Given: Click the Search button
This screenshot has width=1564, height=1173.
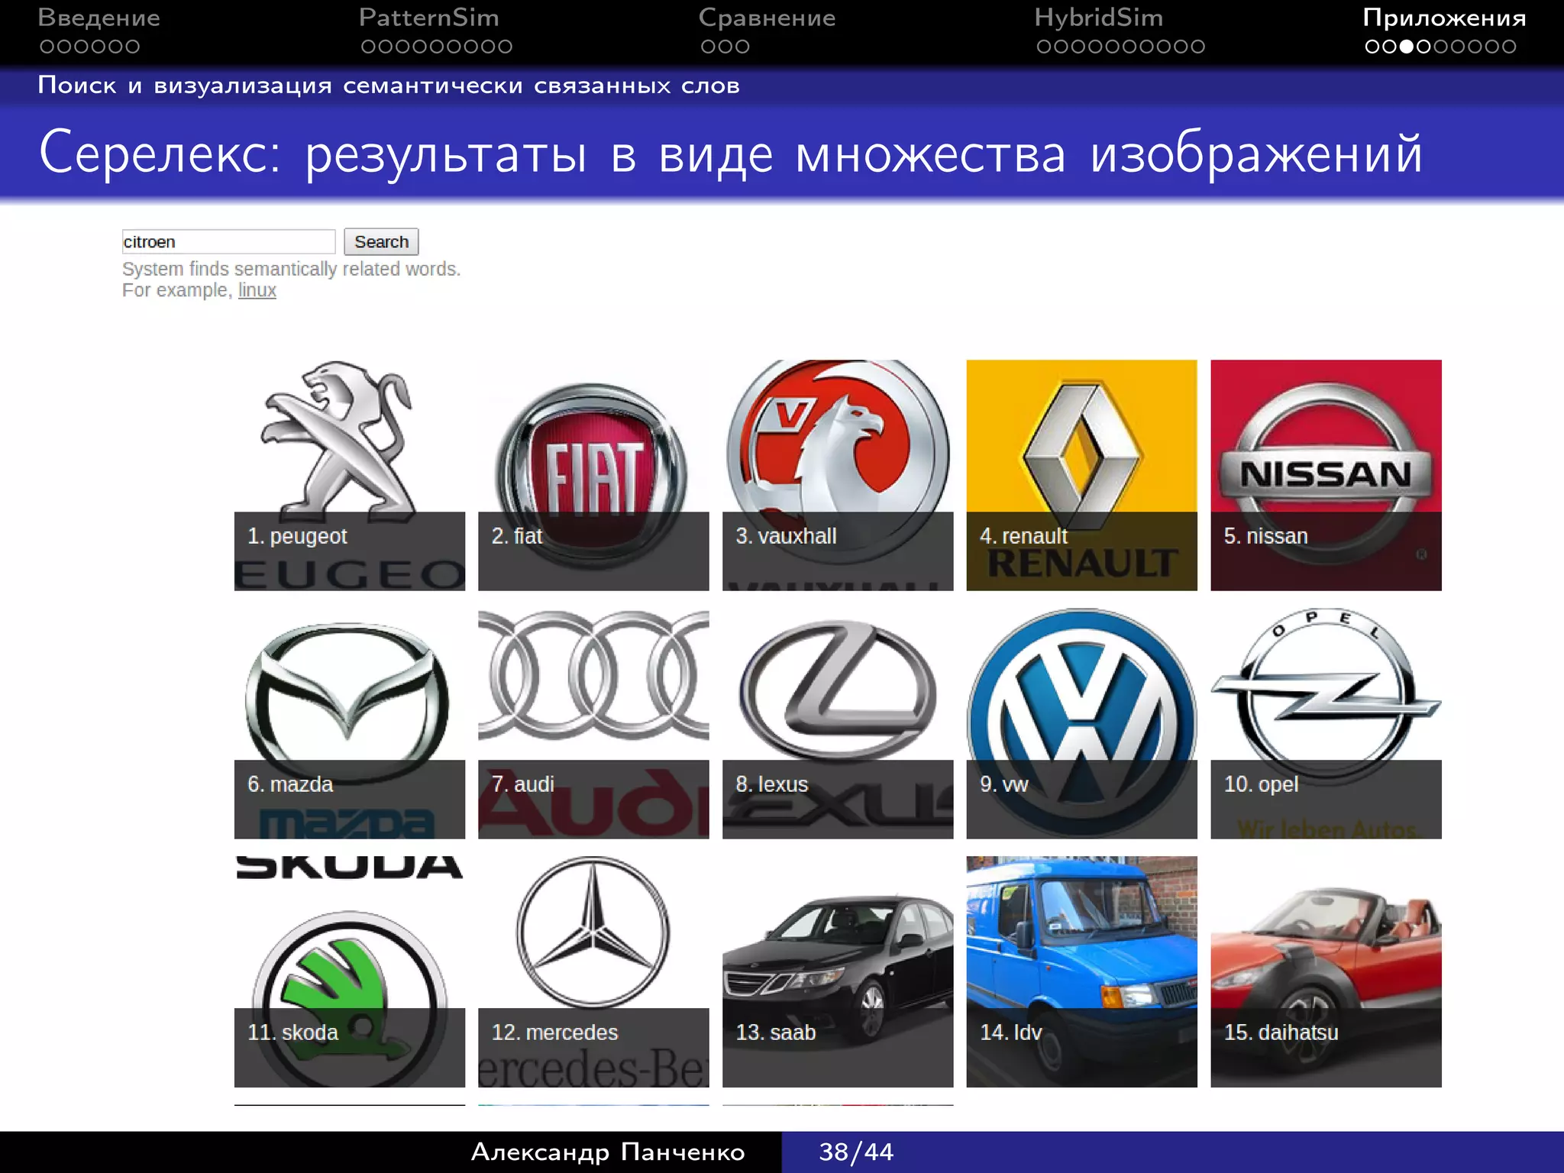Looking at the screenshot, I should pos(381,241).
